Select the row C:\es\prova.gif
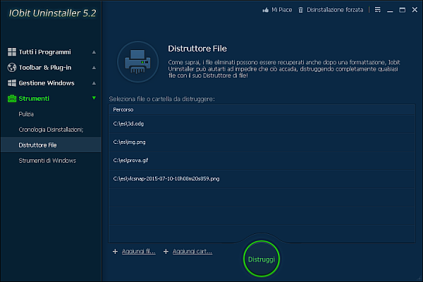The image size is (423, 282). 262,161
